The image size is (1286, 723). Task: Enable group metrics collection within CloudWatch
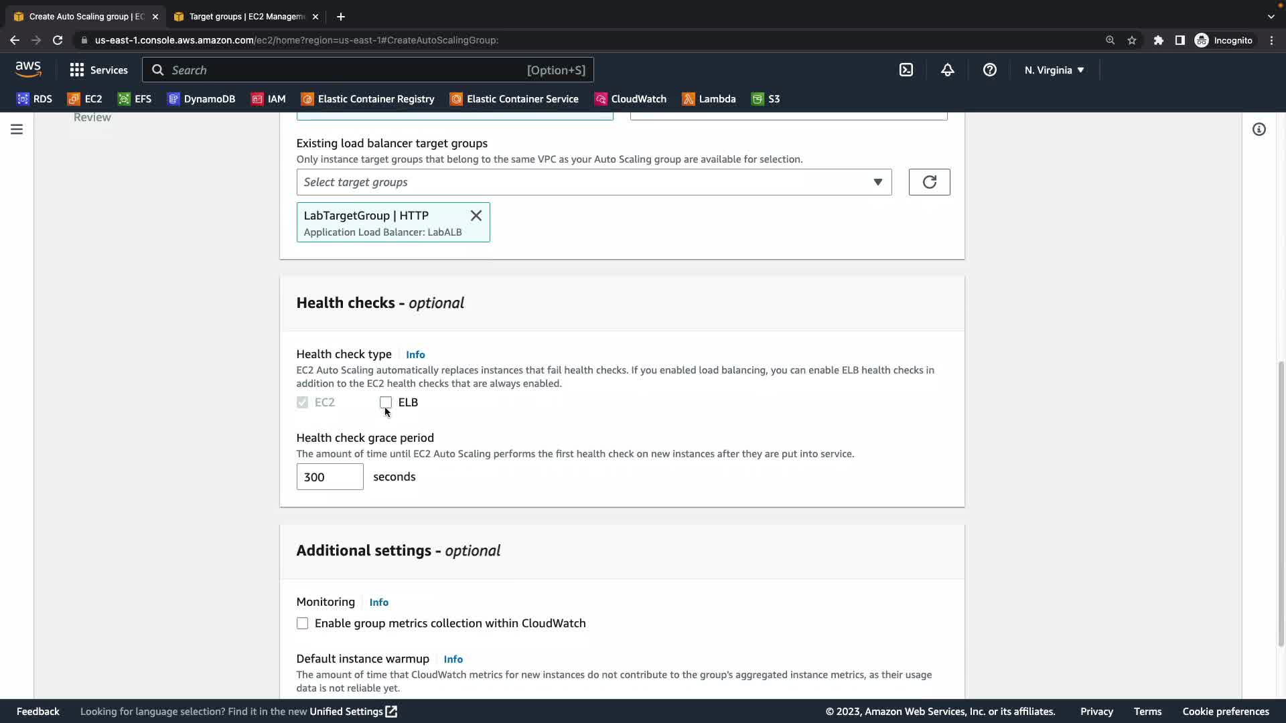(x=303, y=623)
